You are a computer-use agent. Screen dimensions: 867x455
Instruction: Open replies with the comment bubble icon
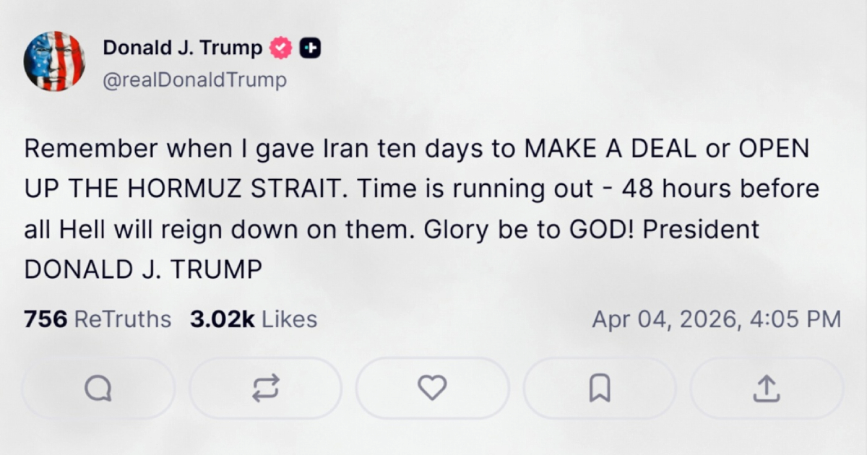[99, 388]
